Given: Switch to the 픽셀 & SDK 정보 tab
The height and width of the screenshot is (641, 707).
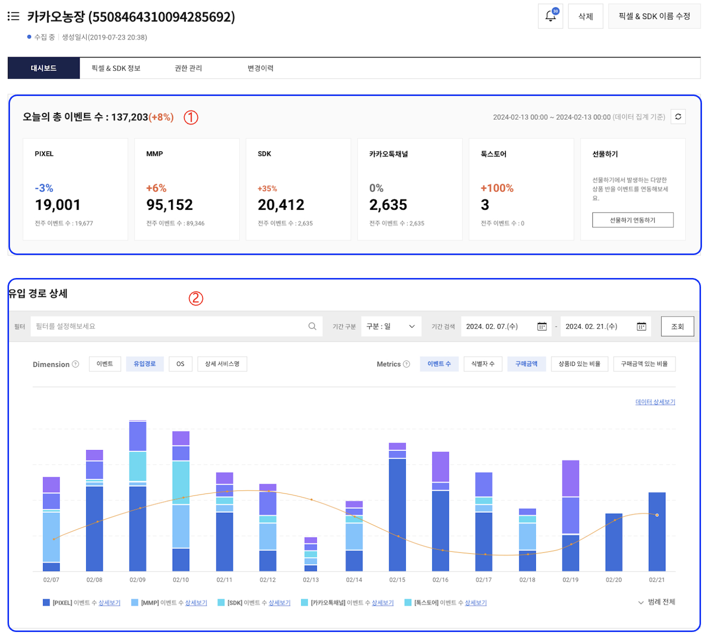Looking at the screenshot, I should tap(116, 68).
